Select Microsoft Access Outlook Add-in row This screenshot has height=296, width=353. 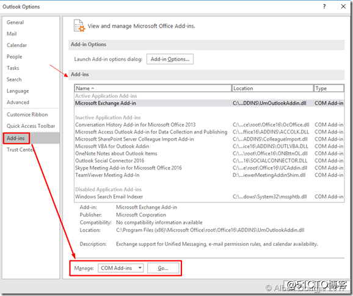pyautogui.click(x=209, y=132)
